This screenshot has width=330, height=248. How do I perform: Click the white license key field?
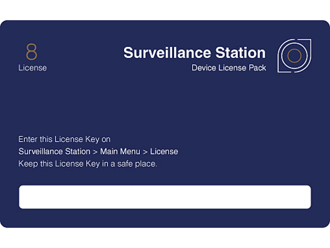coord(165,197)
